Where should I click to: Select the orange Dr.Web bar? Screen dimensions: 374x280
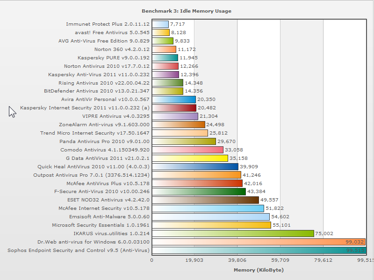(x=259, y=242)
